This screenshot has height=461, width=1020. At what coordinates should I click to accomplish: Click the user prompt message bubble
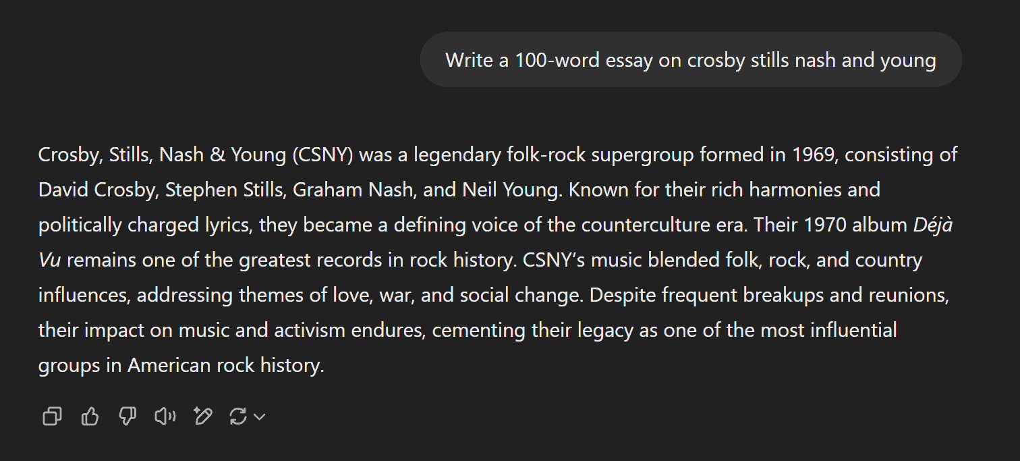point(691,60)
